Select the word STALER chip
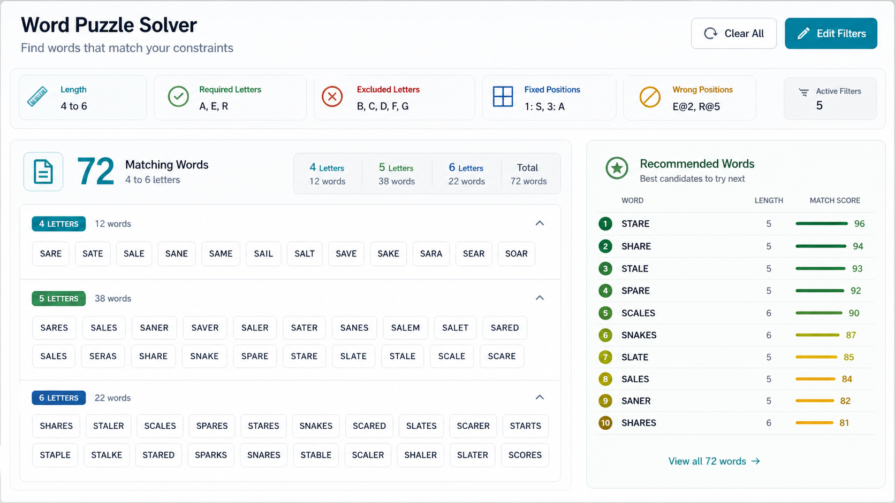 (x=109, y=426)
